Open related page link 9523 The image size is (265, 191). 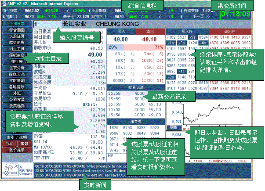pyautogui.click(x=155, y=128)
